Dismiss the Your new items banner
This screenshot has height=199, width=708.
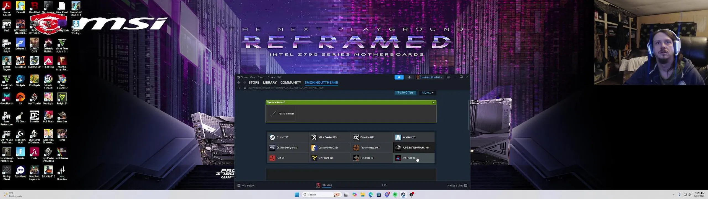coord(434,103)
